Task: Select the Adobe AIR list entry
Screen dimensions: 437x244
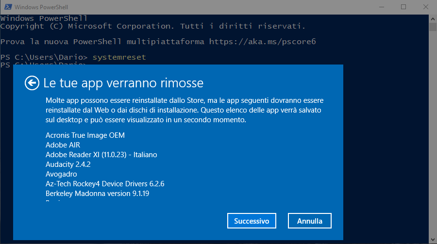Action: (x=63, y=145)
